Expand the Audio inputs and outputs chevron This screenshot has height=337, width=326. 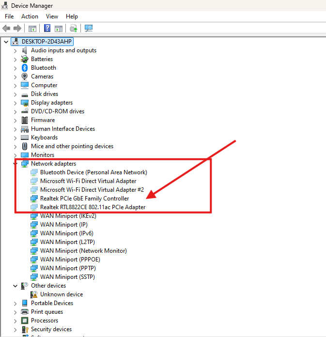tap(15, 51)
